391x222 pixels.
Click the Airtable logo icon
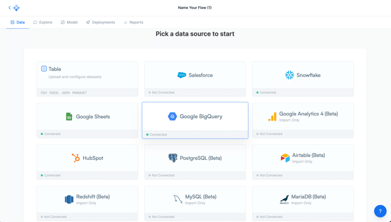tap(285, 158)
